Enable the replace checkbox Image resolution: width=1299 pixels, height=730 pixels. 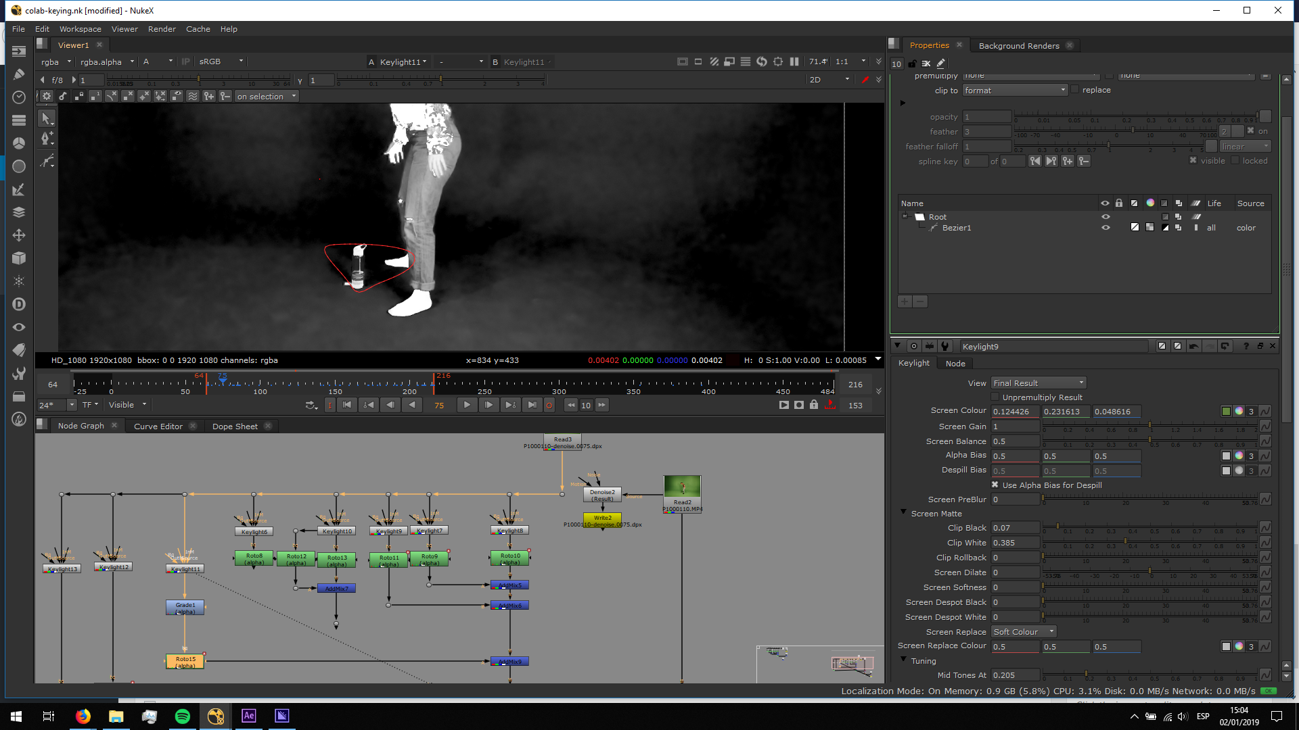point(1075,90)
